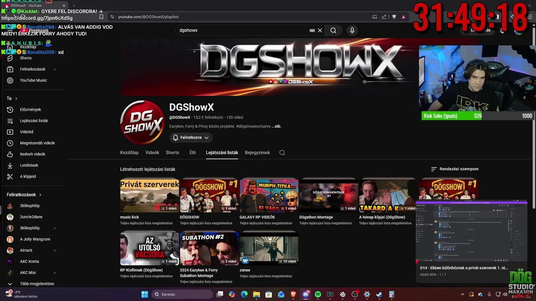Click the Windows taskbar Keresés search box
Screen dimensions: 536x301
coord(182,294)
